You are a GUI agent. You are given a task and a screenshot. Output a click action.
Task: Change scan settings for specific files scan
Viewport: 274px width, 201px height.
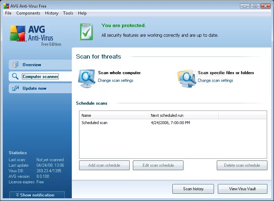coord(215,80)
